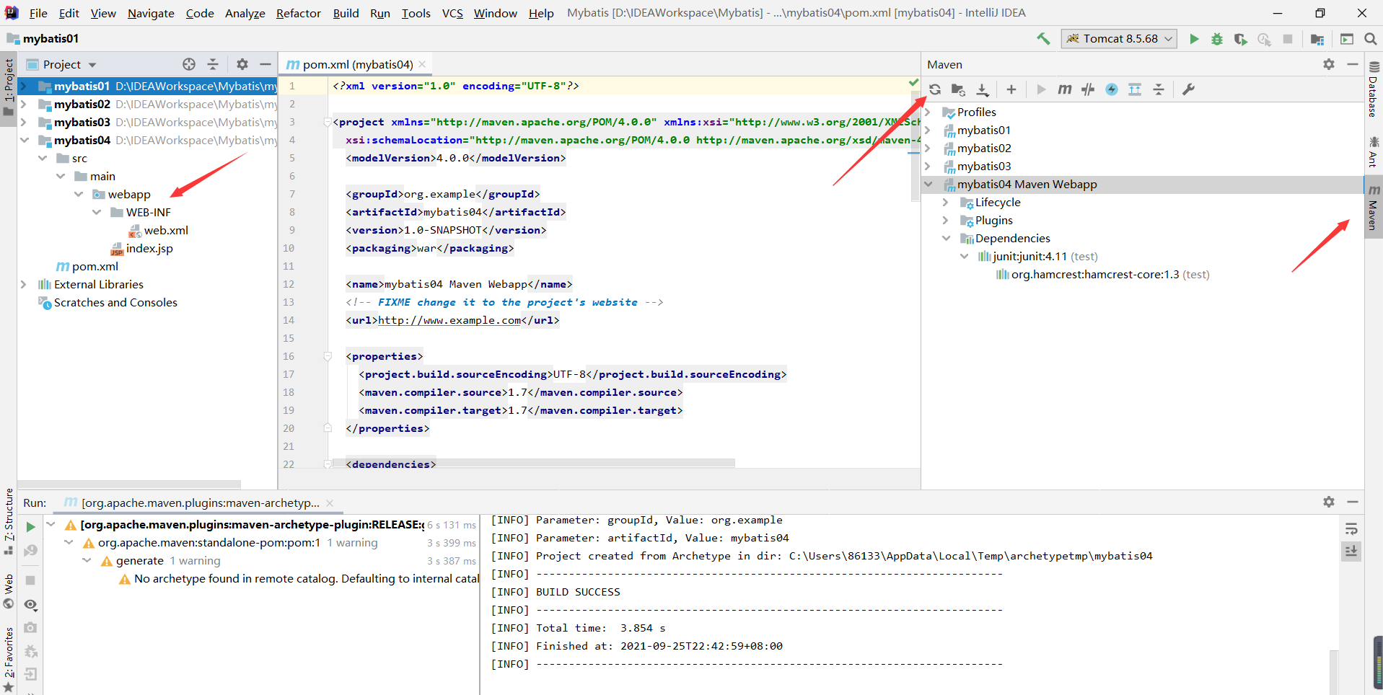Reimport all Maven projects
The width and height of the screenshot is (1383, 695).
click(935, 89)
